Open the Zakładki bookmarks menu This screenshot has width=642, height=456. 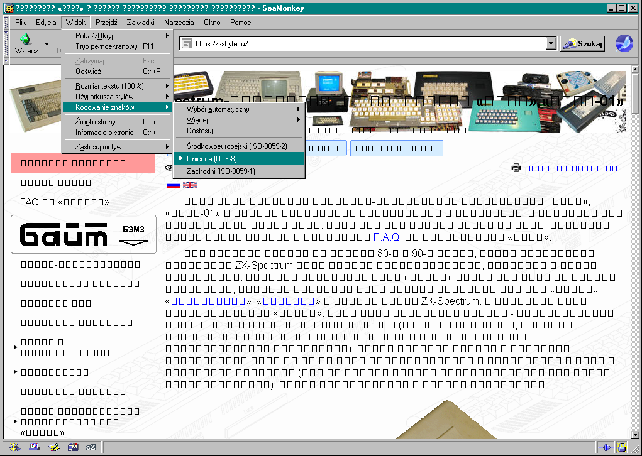point(140,23)
